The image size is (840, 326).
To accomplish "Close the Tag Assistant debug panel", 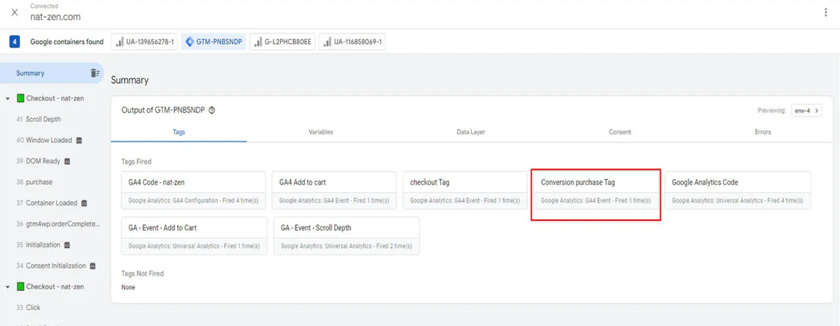I will 15,13.
